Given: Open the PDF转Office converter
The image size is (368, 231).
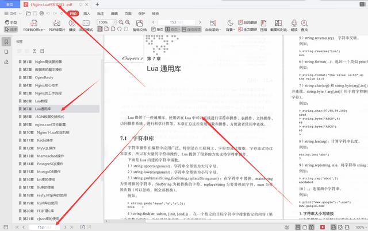Looking at the screenshot, I should [34, 26].
